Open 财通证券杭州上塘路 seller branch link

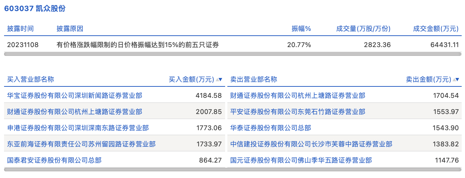pos(298,96)
